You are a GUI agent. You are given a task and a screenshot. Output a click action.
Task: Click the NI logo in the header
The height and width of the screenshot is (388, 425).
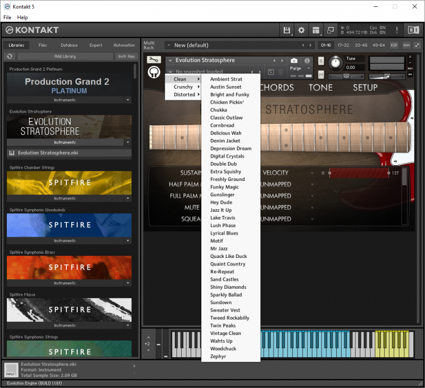(413, 30)
